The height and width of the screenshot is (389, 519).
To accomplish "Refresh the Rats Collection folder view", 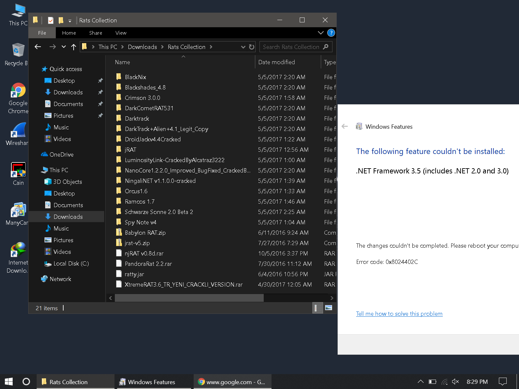I will 252,47.
